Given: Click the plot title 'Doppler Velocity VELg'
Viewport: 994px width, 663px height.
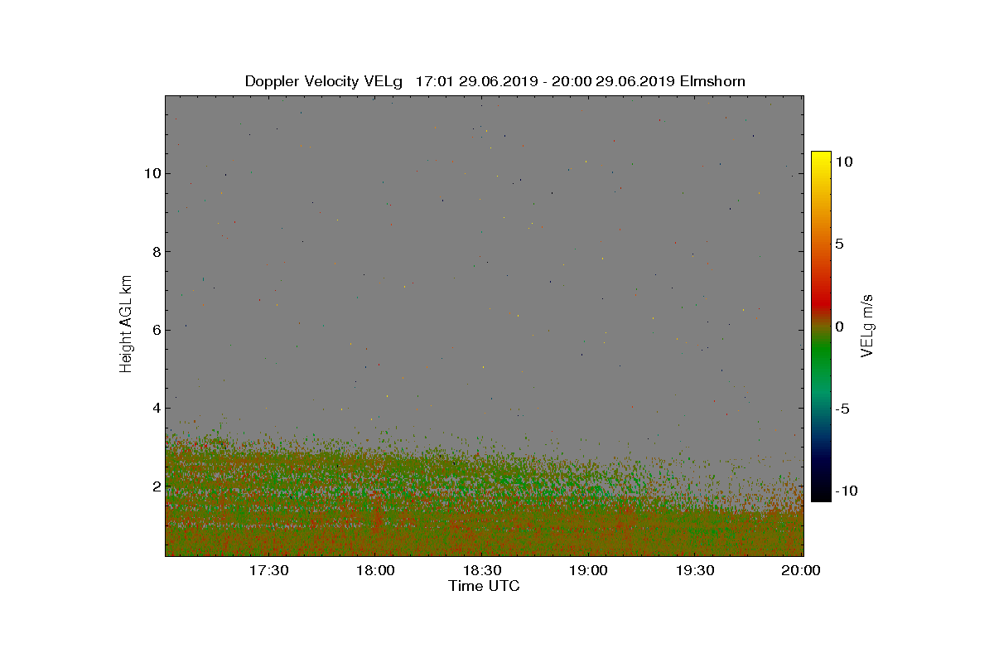Looking at the screenshot, I should 323,81.
